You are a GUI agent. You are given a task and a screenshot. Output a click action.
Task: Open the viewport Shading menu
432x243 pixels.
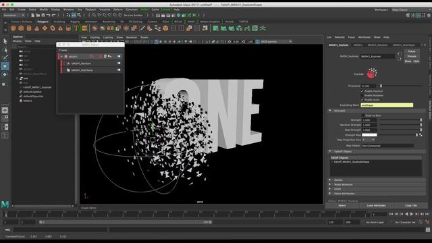click(x=94, y=37)
